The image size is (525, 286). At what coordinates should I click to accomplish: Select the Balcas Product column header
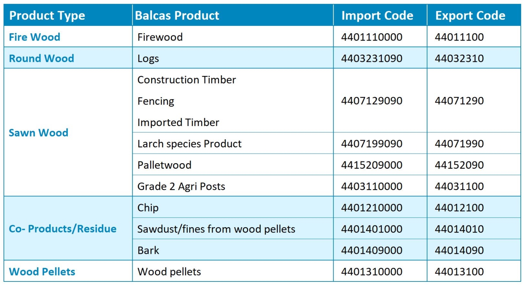pos(177,15)
